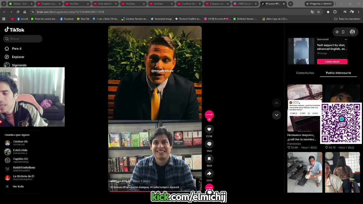Open the Chrome three-dot menu
The width and height of the screenshot is (363, 204).
(359, 12)
